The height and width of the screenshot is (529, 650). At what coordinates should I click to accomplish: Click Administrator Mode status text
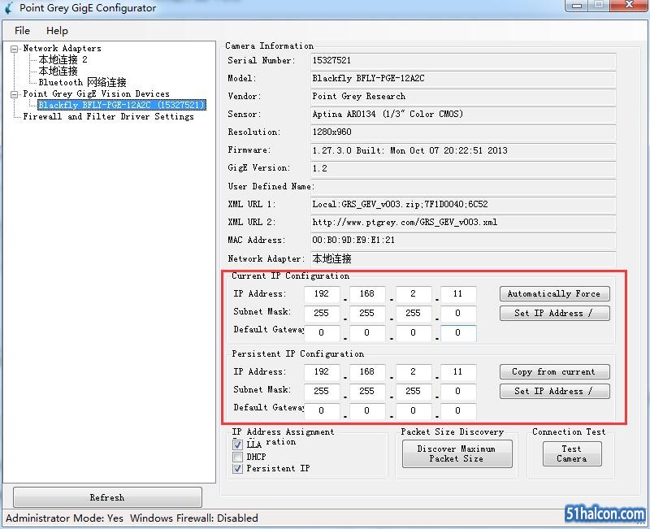[65, 518]
